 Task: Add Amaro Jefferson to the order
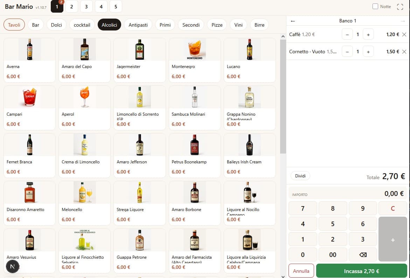coord(140,156)
